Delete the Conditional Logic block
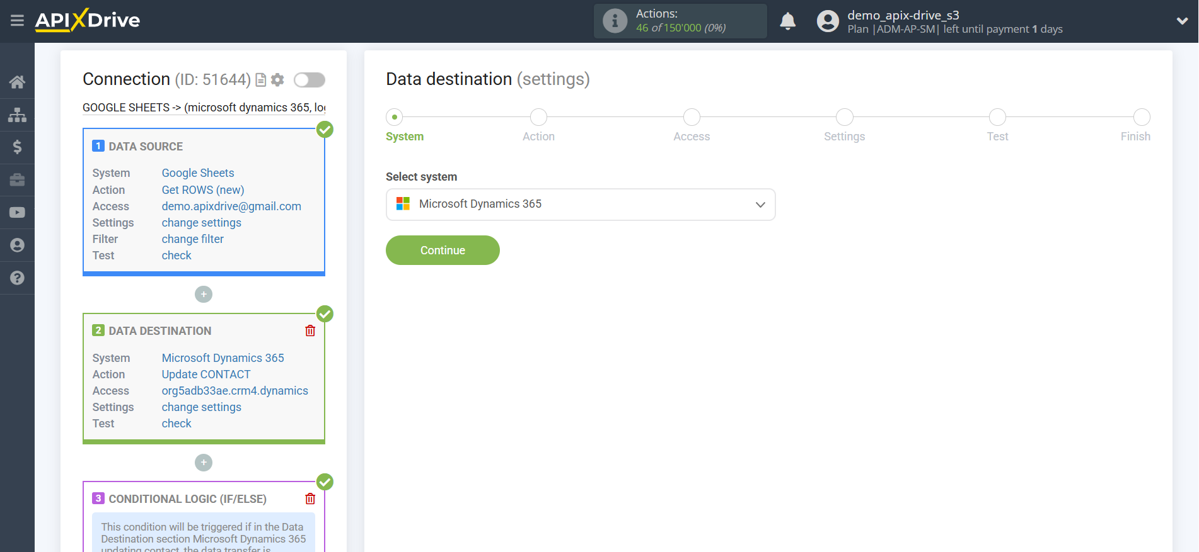Image resolution: width=1199 pixels, height=552 pixels. [310, 499]
